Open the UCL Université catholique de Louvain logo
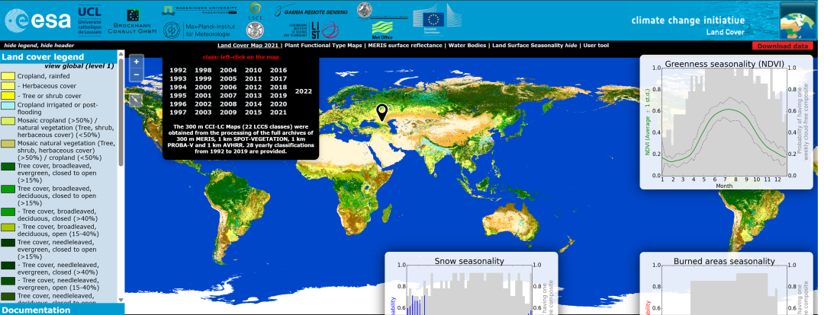This screenshot has width=824, height=315. [89, 21]
